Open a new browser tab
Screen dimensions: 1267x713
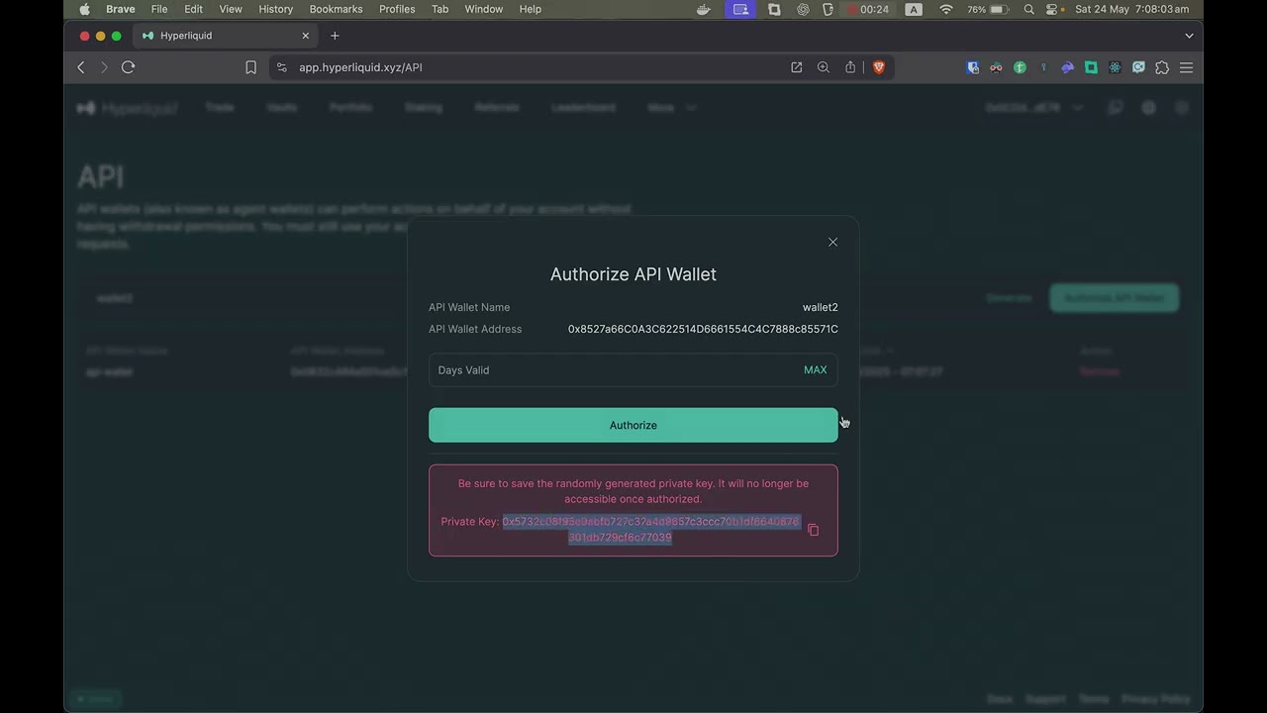coord(335,36)
